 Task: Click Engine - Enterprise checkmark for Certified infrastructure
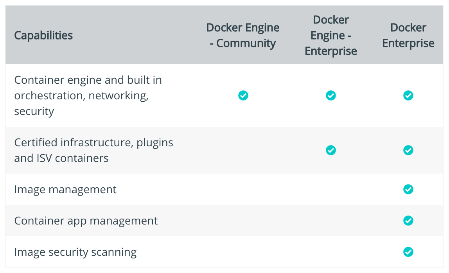[x=331, y=150]
